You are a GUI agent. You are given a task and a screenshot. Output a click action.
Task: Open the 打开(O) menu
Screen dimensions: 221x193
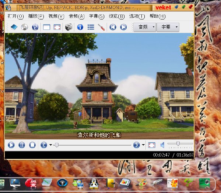(x=15, y=16)
